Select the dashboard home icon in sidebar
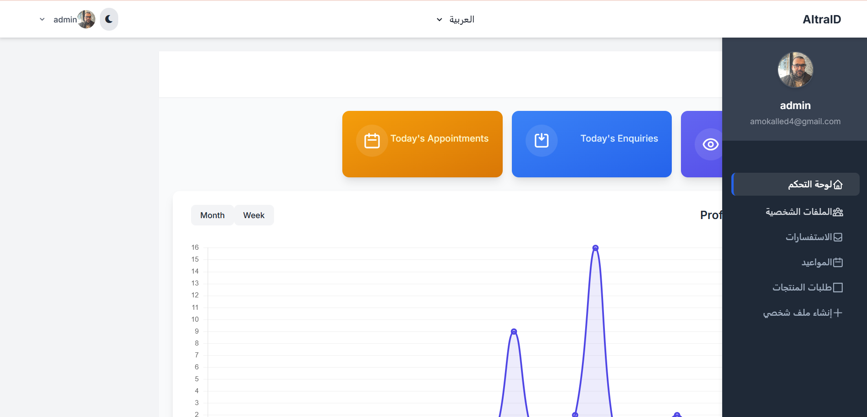The width and height of the screenshot is (867, 417). pyautogui.click(x=839, y=184)
